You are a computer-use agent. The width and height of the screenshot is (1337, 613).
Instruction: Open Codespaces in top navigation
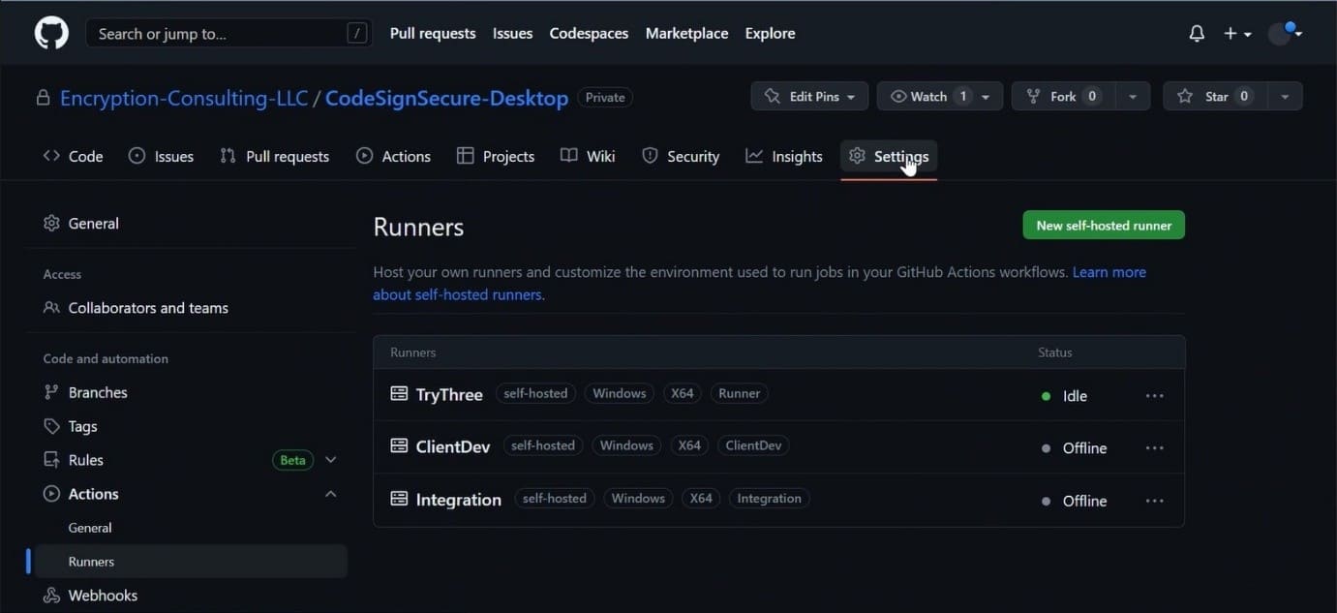(589, 33)
